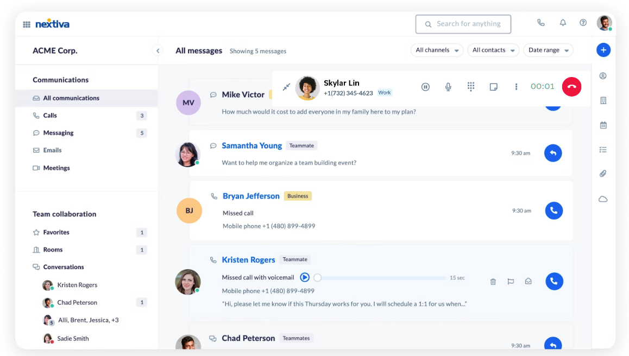The image size is (629, 356).
Task: Open notifications bell
Action: (x=563, y=23)
